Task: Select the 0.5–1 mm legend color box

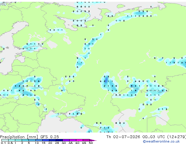Action: click(x=12, y=140)
